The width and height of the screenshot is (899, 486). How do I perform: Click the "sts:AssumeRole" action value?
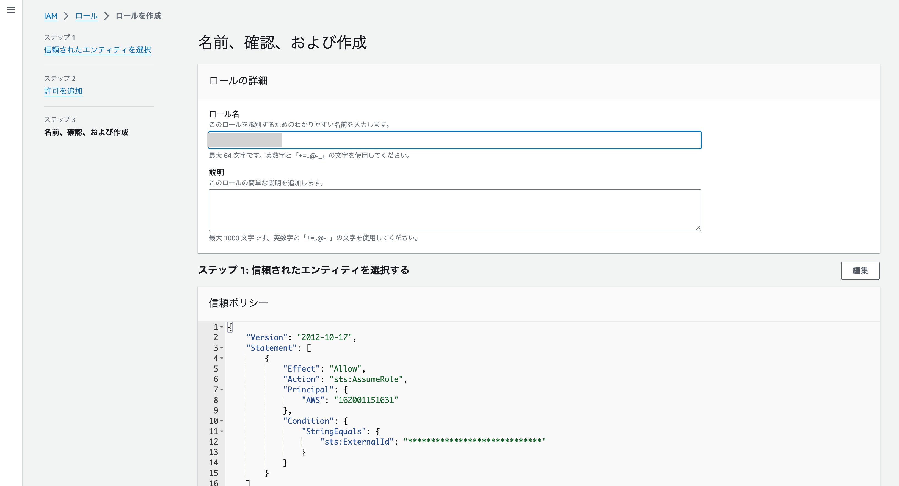coord(366,379)
